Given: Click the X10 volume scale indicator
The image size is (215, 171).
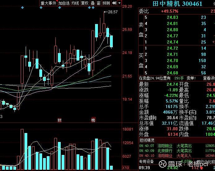Looking at the screenshot, I should (x=125, y=168).
